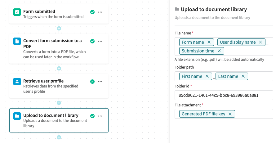Add step below Form submitted node
Viewport: 276px width, 143px height.
tap(59, 29)
